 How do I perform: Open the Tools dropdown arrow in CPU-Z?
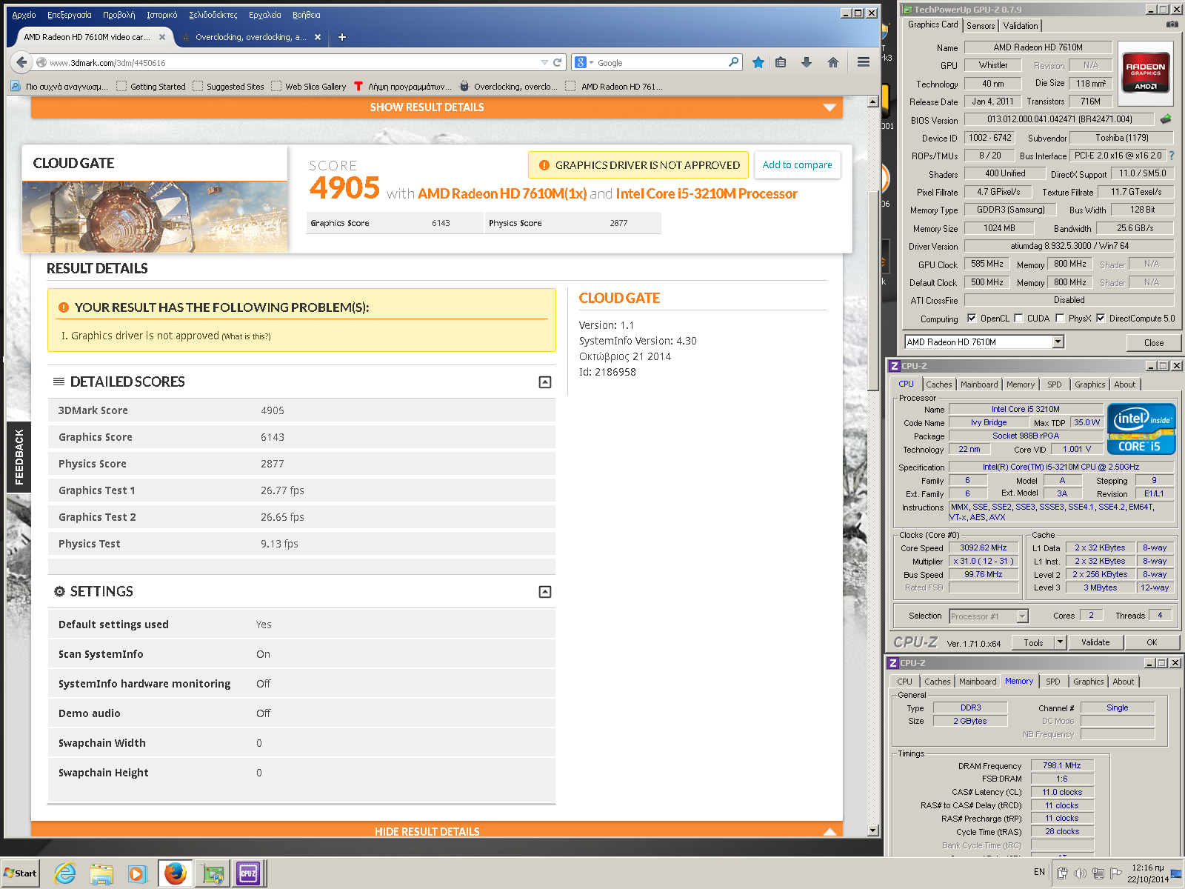pos(1060,642)
